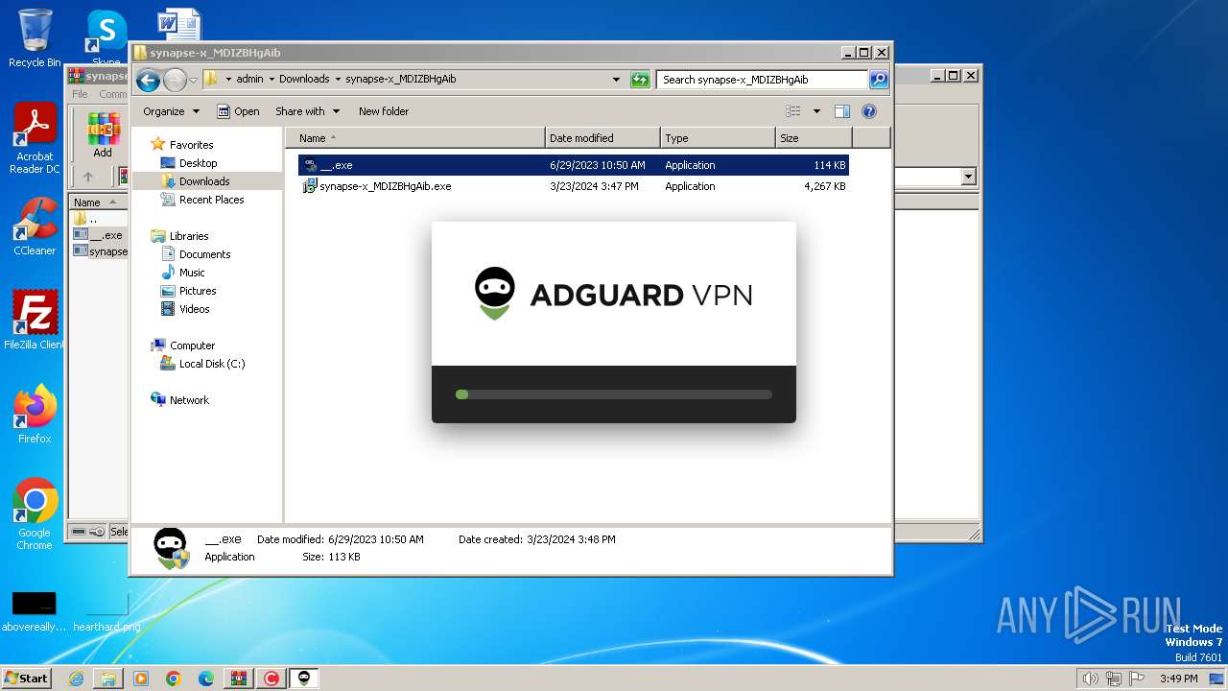Click the Explorer Back navigation arrow
Screen dimensions: 1228x691
click(x=148, y=80)
